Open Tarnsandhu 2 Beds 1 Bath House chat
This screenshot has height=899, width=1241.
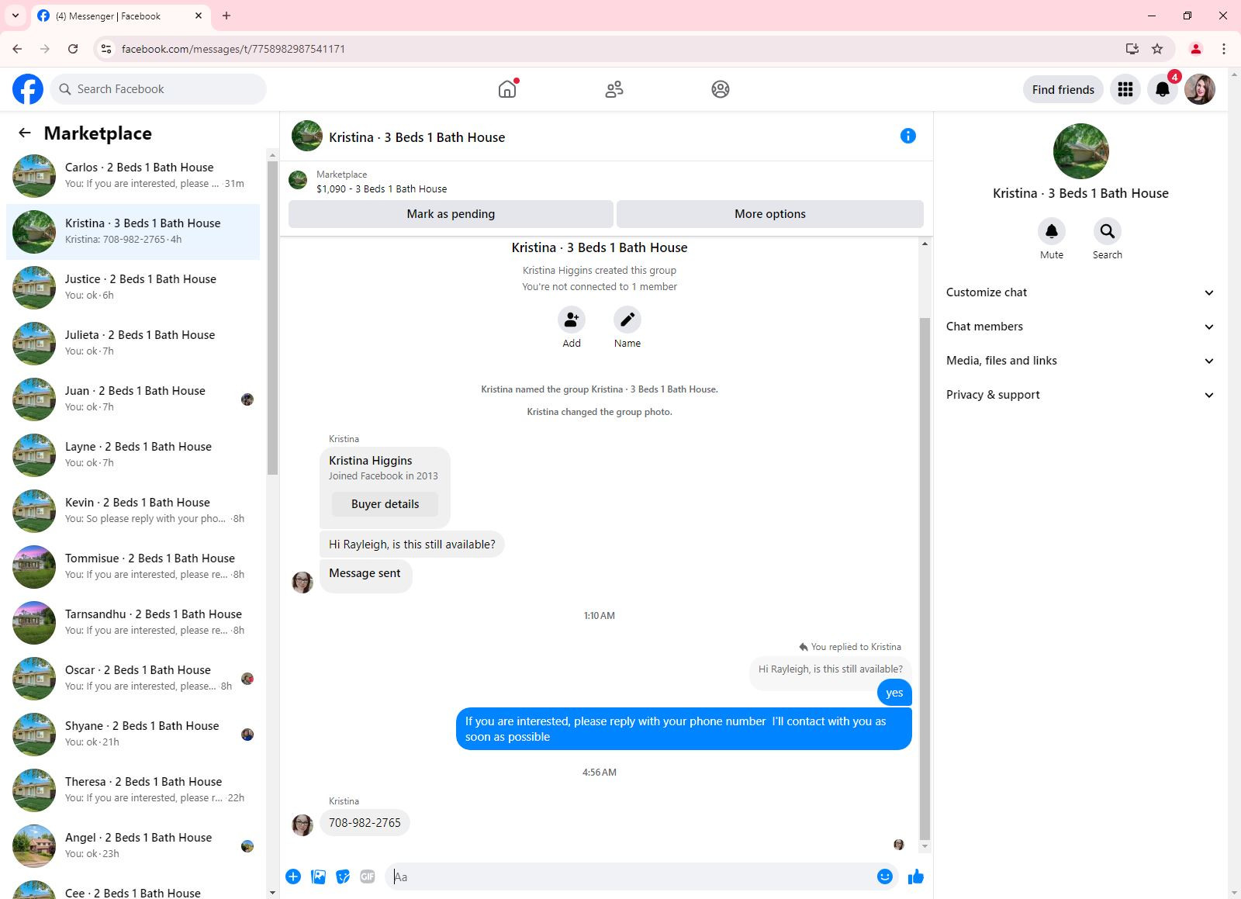coord(133,623)
